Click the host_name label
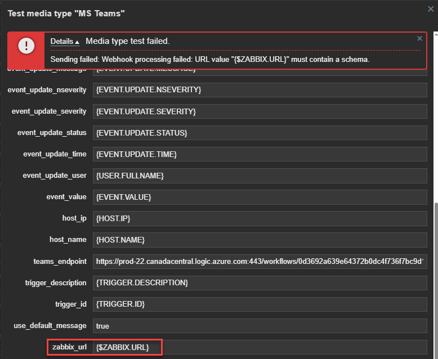Image resolution: width=438 pixels, height=359 pixels. pos(68,240)
